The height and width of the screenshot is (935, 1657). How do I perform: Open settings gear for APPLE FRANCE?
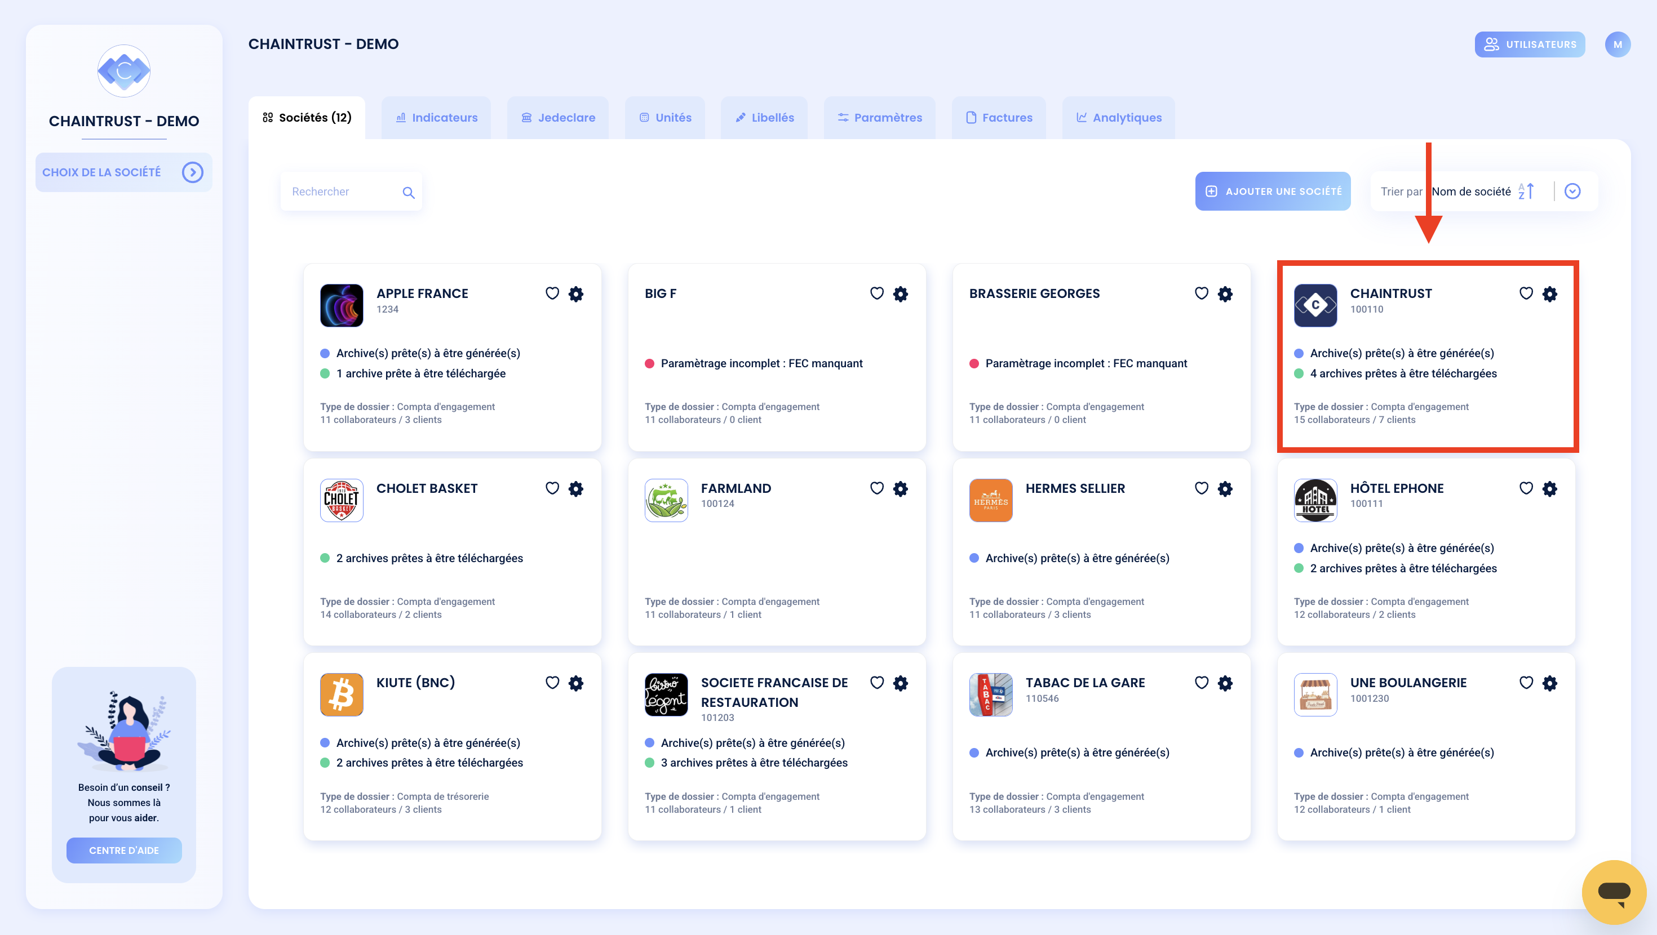pyautogui.click(x=575, y=294)
